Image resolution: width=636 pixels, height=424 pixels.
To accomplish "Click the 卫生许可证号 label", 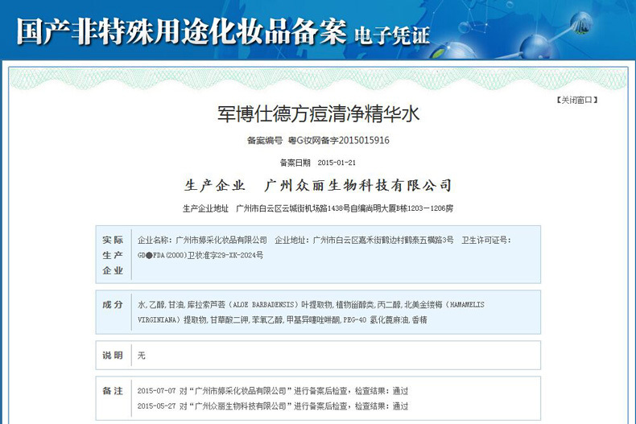I will (486, 240).
